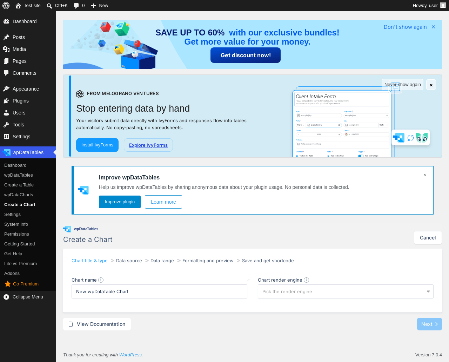Open the Test site home link

(x=28, y=6)
